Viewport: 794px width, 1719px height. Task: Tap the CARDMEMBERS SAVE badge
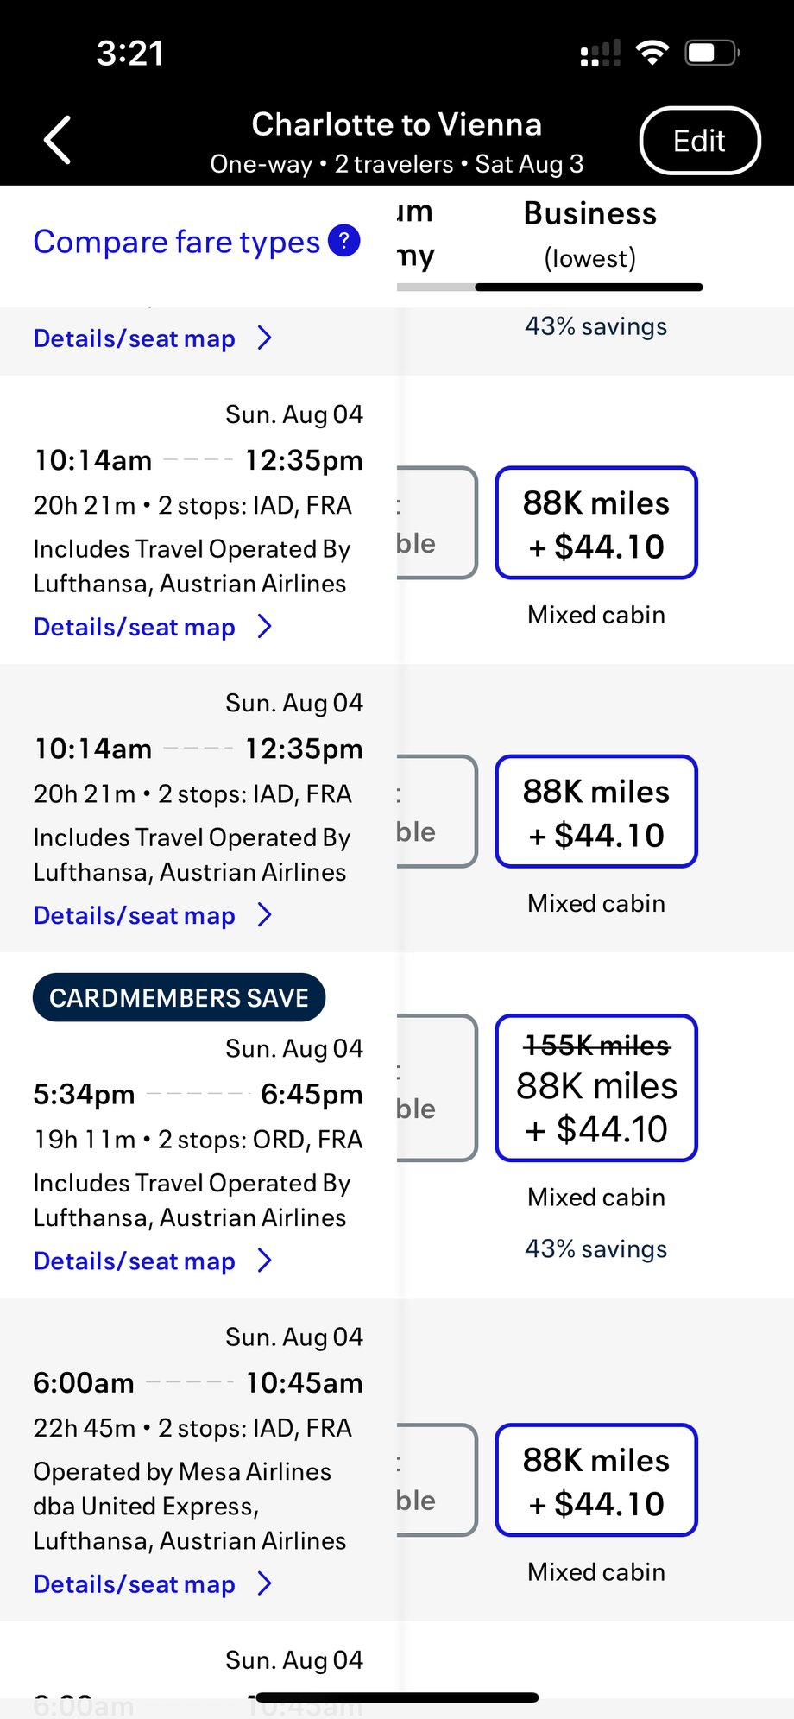[180, 997]
